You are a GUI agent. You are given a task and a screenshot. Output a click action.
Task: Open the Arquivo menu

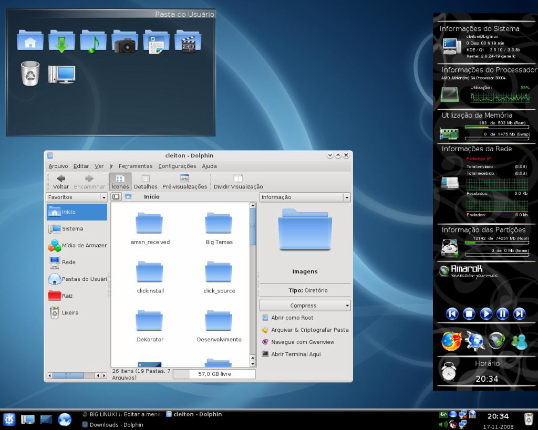tap(58, 166)
